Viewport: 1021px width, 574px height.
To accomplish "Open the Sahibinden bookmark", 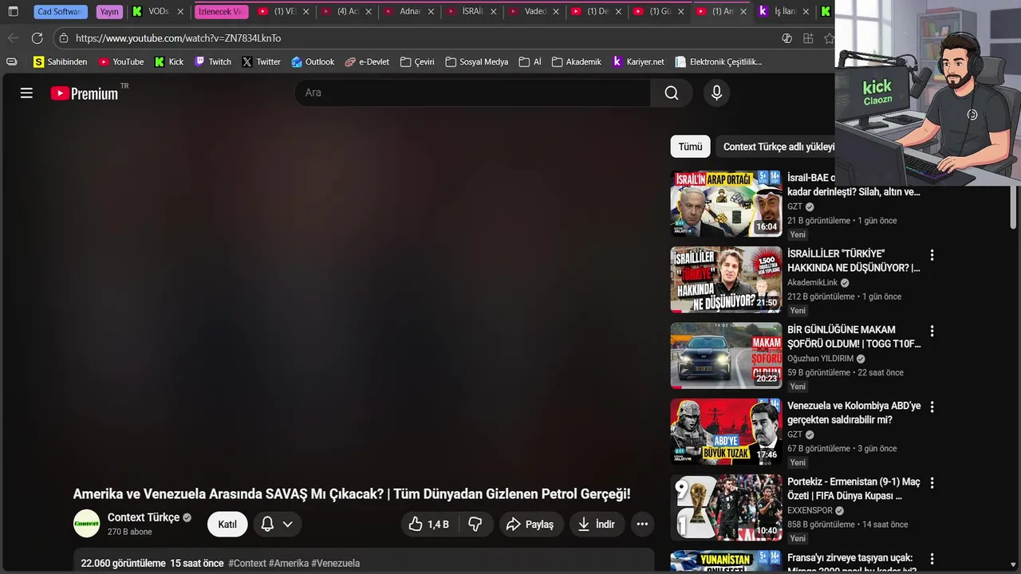I will pyautogui.click(x=60, y=61).
